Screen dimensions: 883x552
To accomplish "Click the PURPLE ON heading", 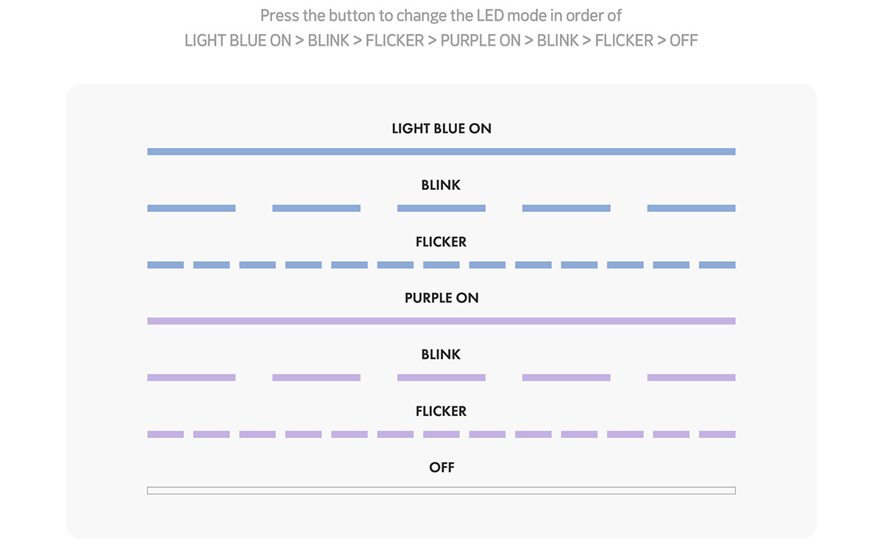I will click(x=441, y=298).
